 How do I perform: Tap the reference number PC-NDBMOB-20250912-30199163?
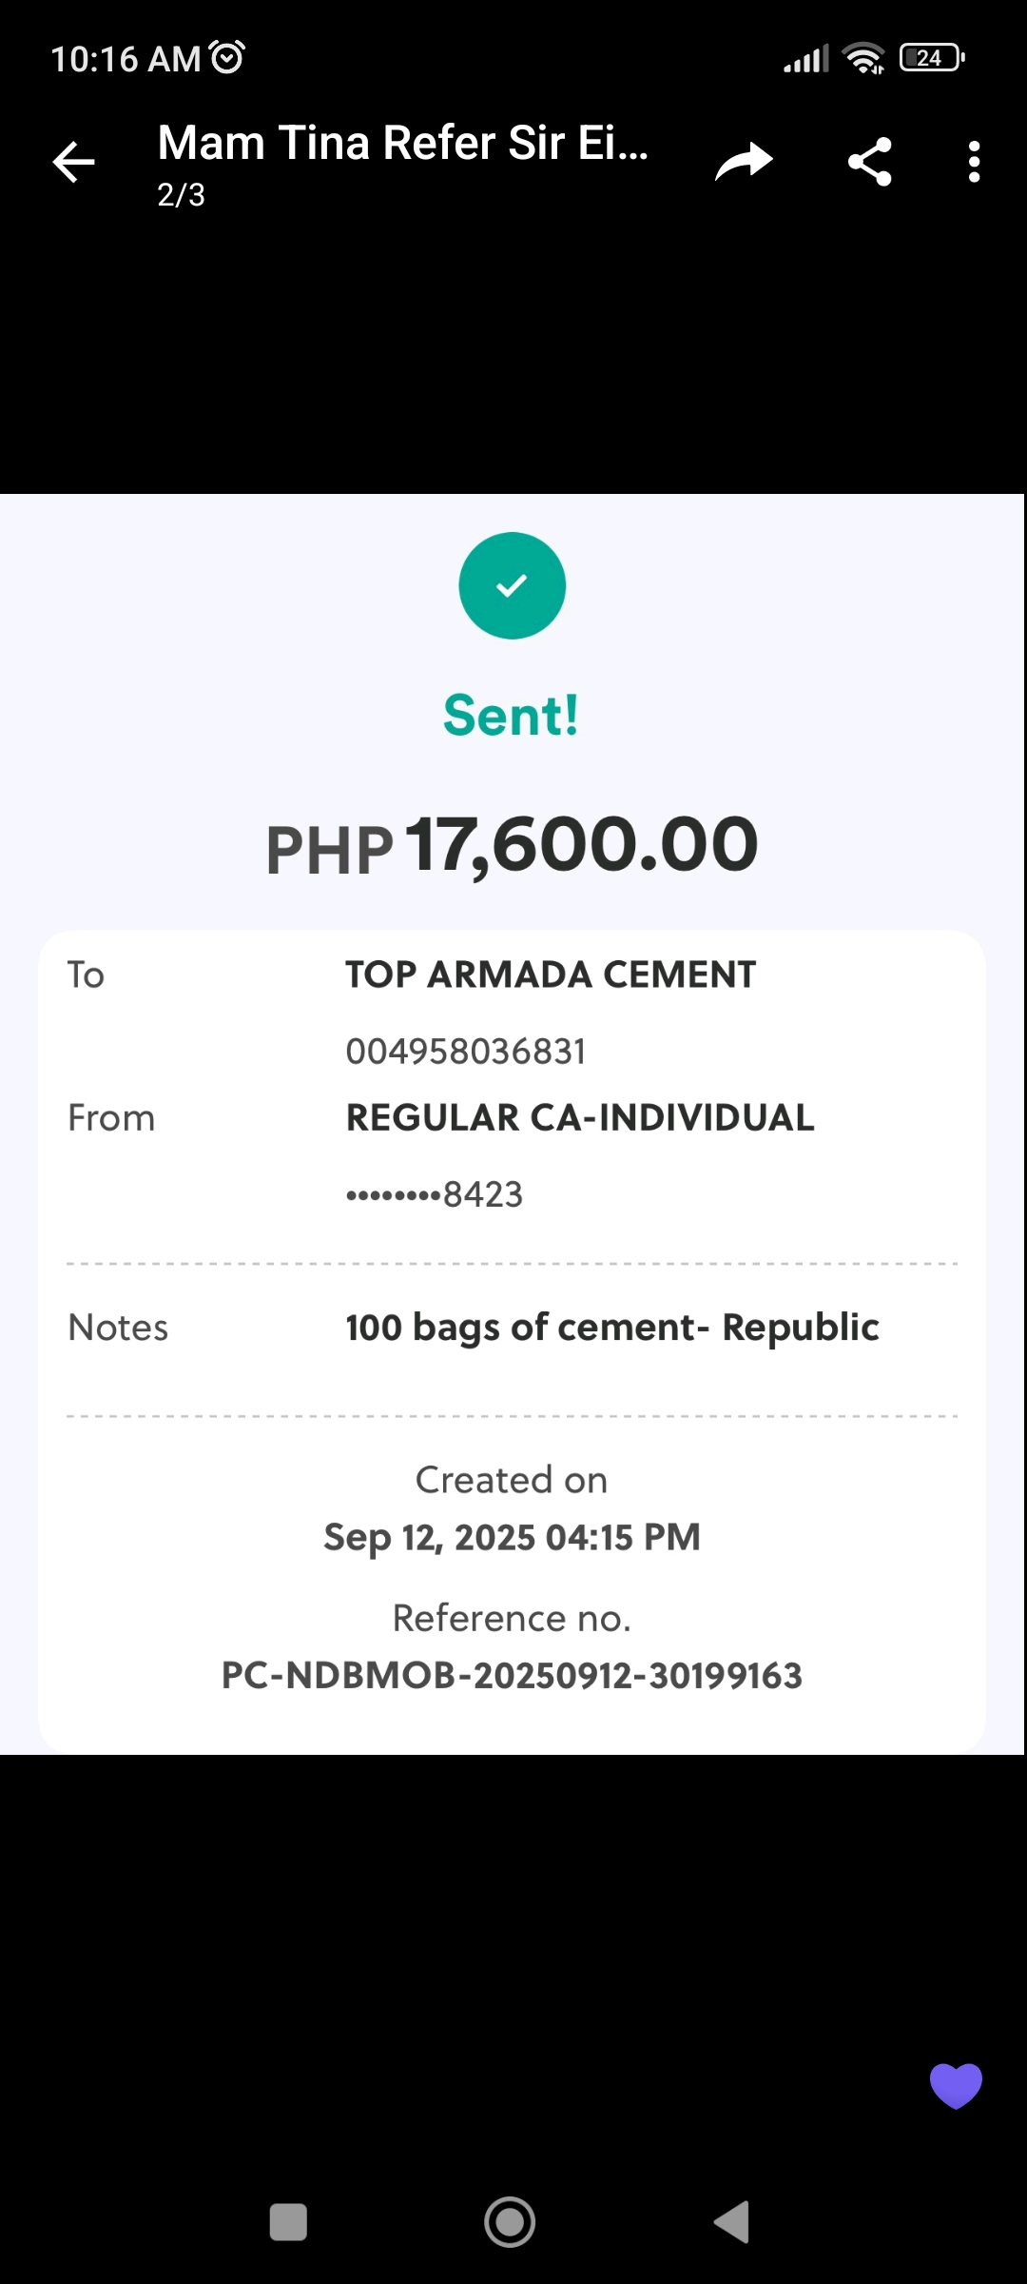pyautogui.click(x=512, y=1676)
